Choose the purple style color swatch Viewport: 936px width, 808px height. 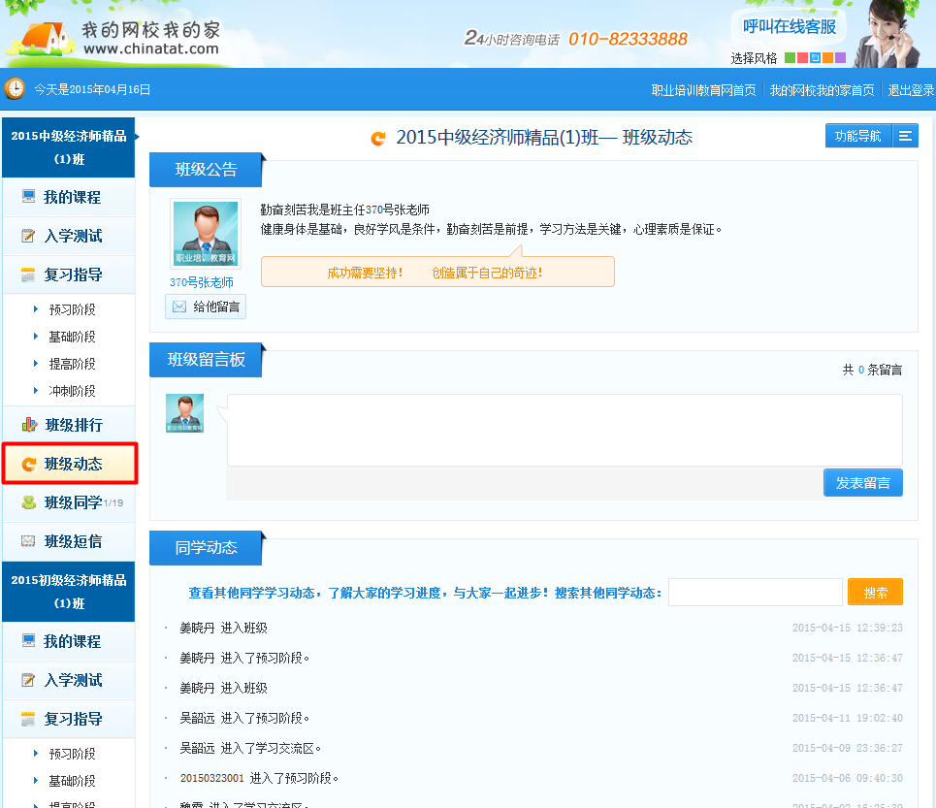(840, 58)
